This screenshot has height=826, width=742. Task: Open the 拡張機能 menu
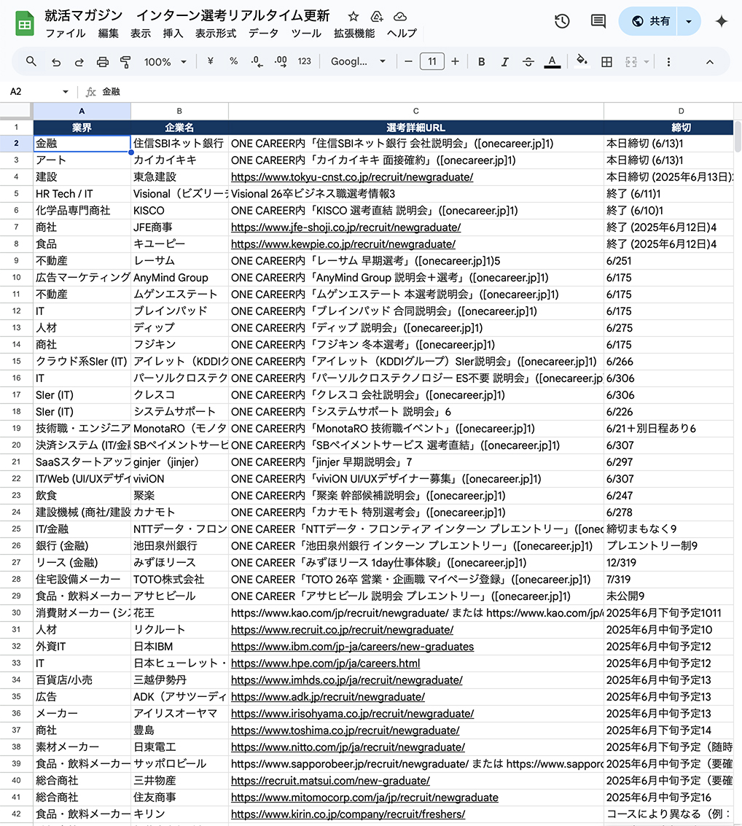[354, 34]
